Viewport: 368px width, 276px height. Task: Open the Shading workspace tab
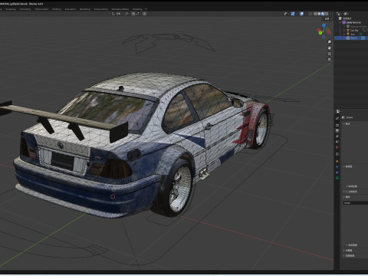(x=57, y=9)
